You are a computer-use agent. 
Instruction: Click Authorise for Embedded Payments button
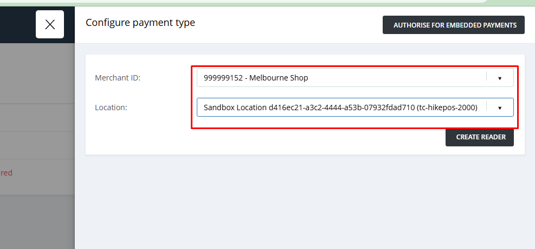click(x=454, y=25)
